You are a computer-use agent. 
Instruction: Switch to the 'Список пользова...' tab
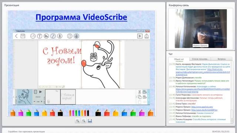(200, 59)
